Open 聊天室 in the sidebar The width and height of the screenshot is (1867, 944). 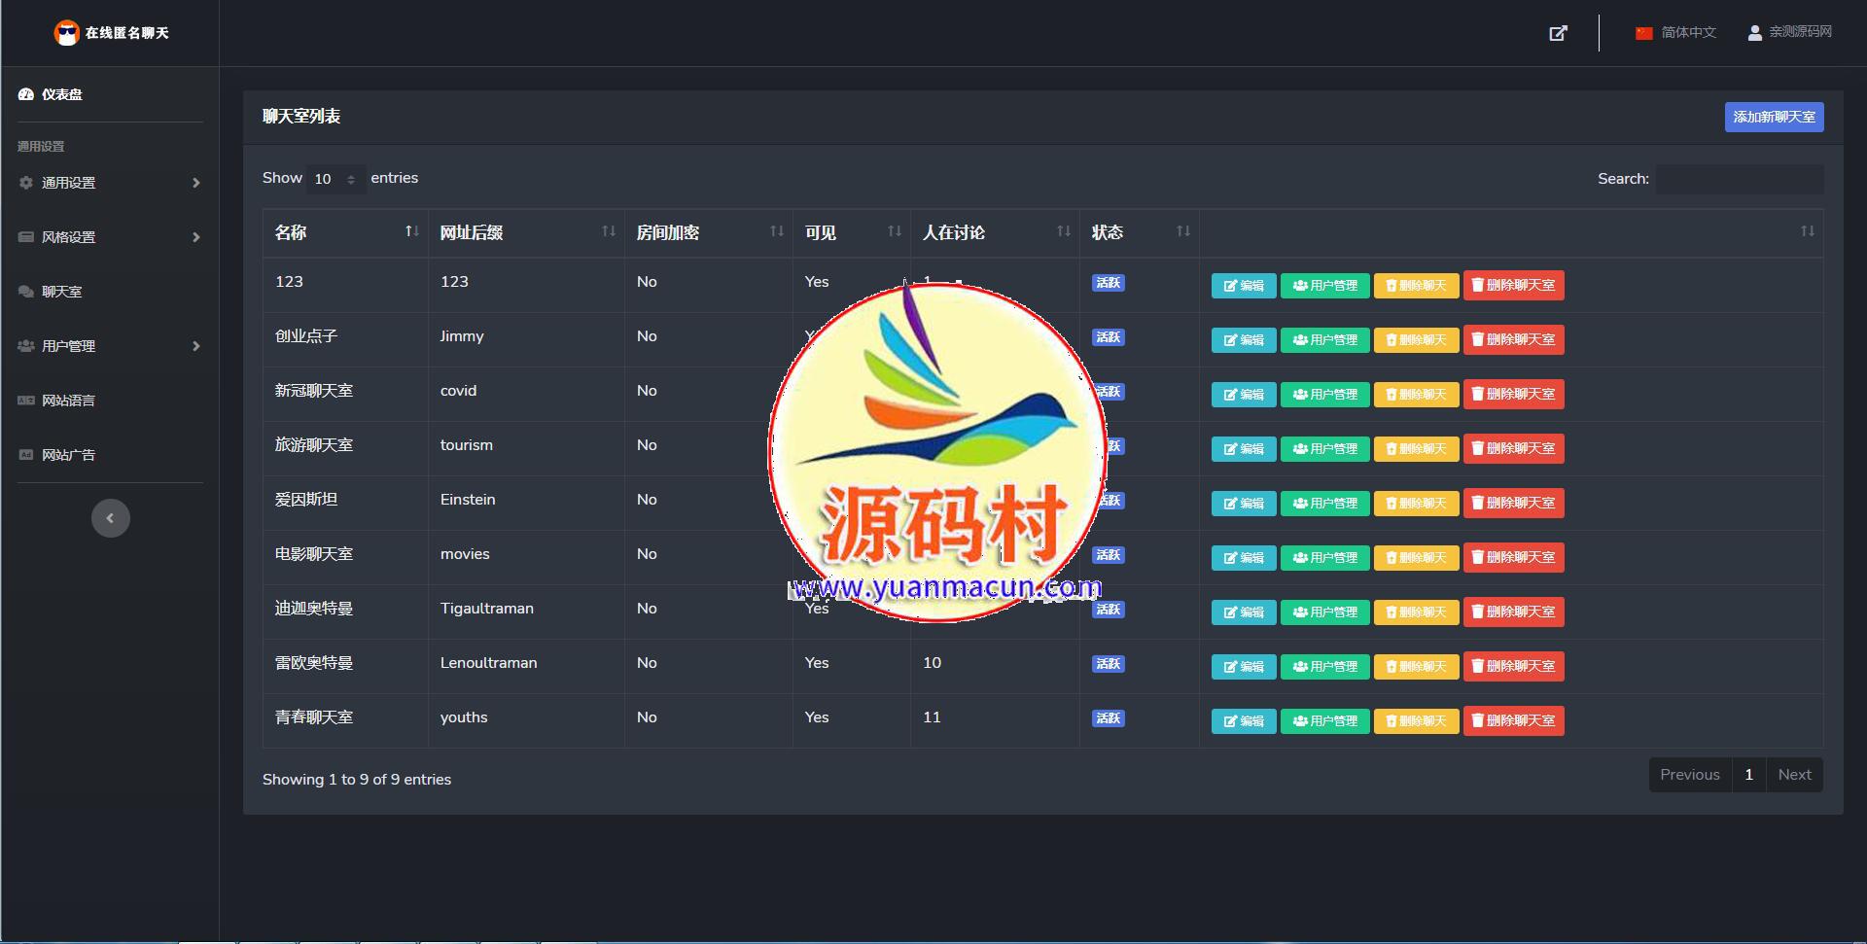(61, 292)
